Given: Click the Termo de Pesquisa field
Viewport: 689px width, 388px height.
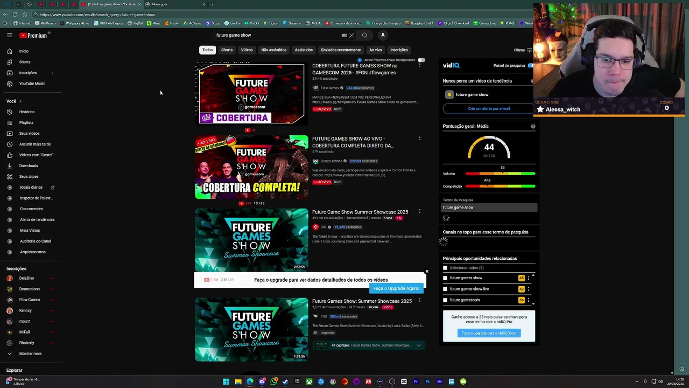Looking at the screenshot, I should point(489,208).
